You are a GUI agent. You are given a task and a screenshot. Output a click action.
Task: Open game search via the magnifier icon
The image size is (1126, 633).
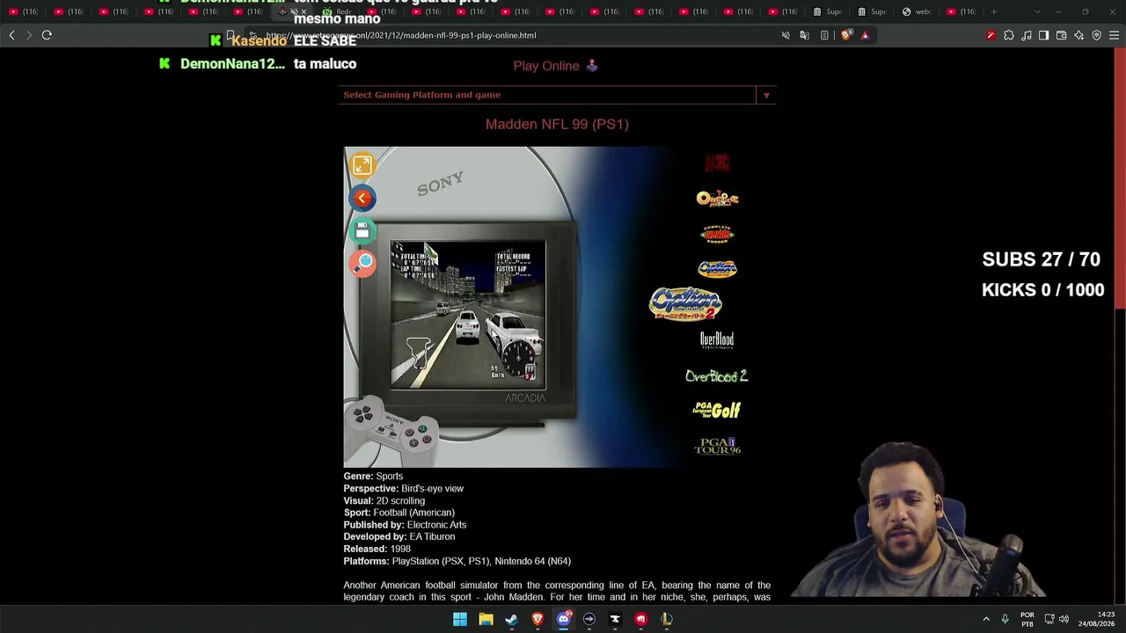363,263
